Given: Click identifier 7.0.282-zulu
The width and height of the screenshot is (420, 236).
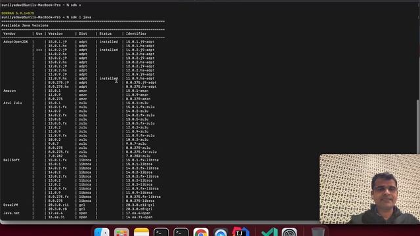Looking at the screenshot, I should click(138, 156).
